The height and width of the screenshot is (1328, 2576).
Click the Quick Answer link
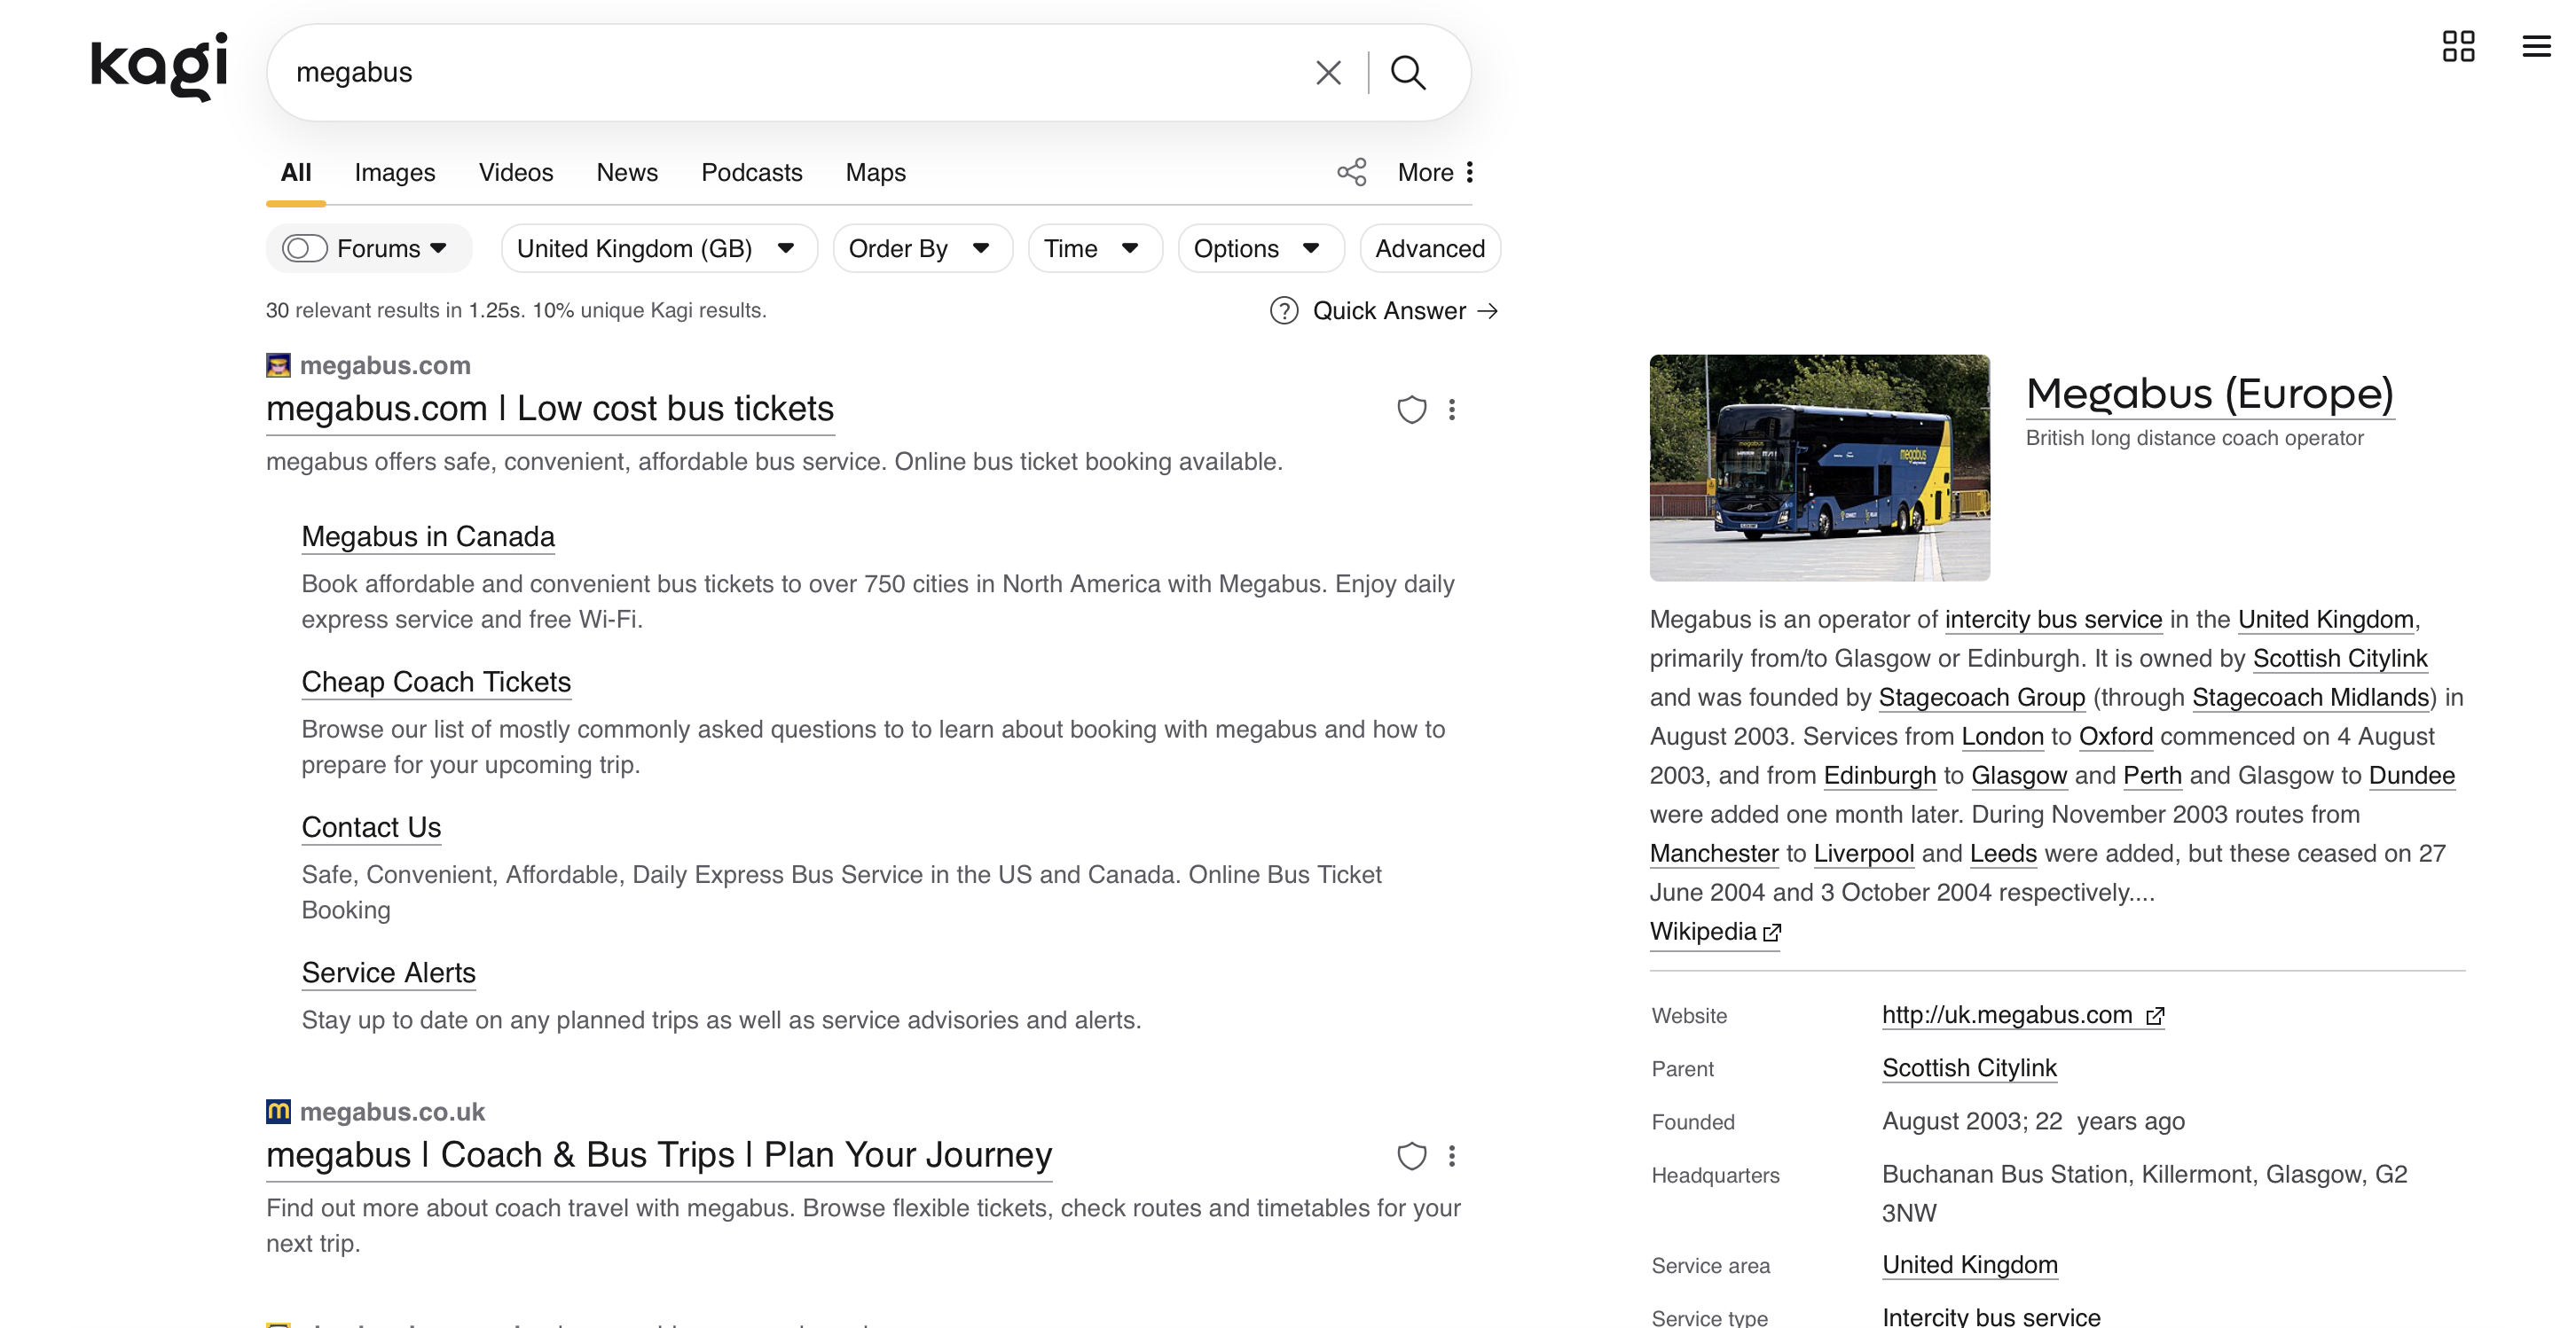point(1387,311)
